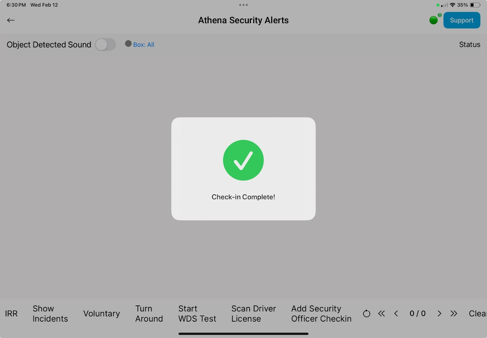The image size is (487, 338).
Task: Tap the Athena Security Alerts title
Action: [243, 20]
